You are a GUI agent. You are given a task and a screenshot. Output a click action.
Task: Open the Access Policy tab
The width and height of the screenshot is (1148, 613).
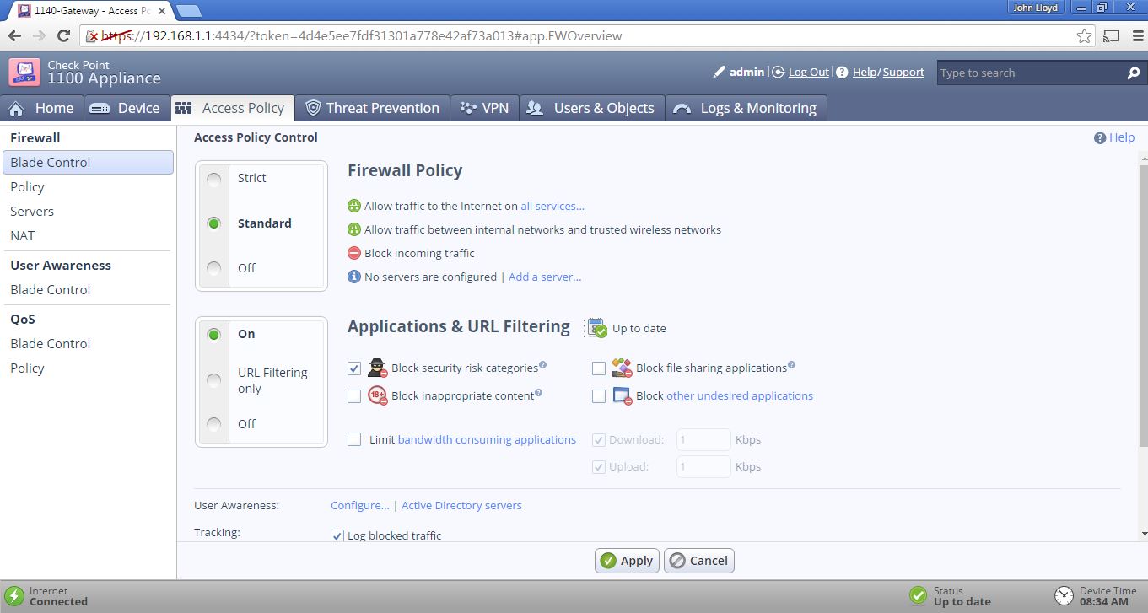click(x=232, y=108)
